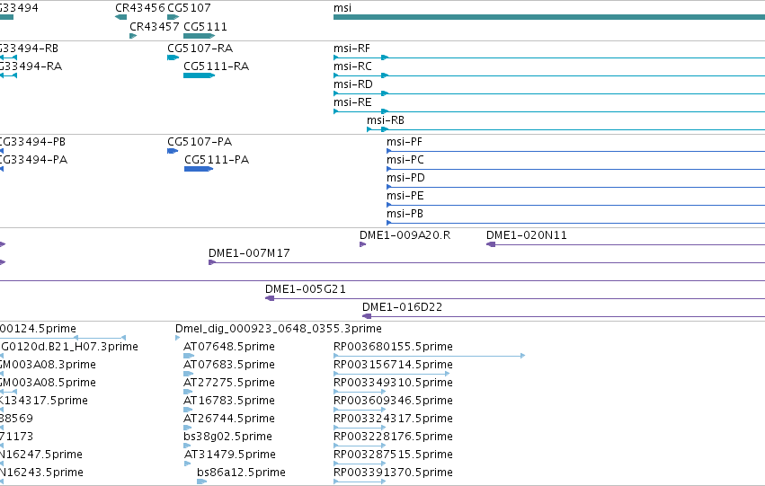The height and width of the screenshot is (486, 765).
Task: Select the DME1-005G21 clone arrowhead
Action: [x=270, y=298]
